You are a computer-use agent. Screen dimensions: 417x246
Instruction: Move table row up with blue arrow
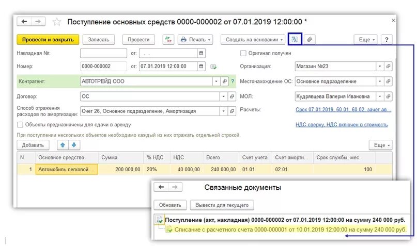63,145
